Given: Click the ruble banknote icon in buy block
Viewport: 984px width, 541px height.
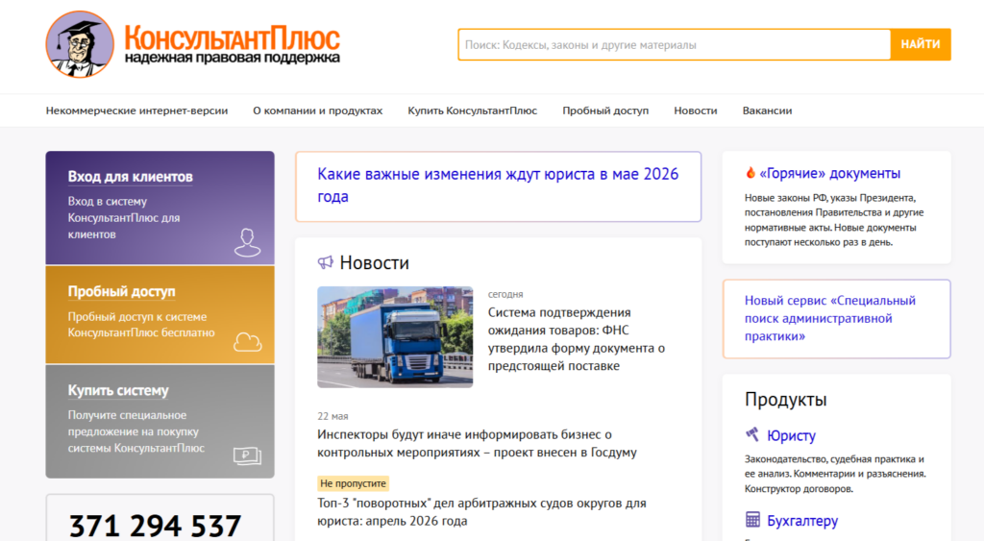Looking at the screenshot, I should pos(247,455).
